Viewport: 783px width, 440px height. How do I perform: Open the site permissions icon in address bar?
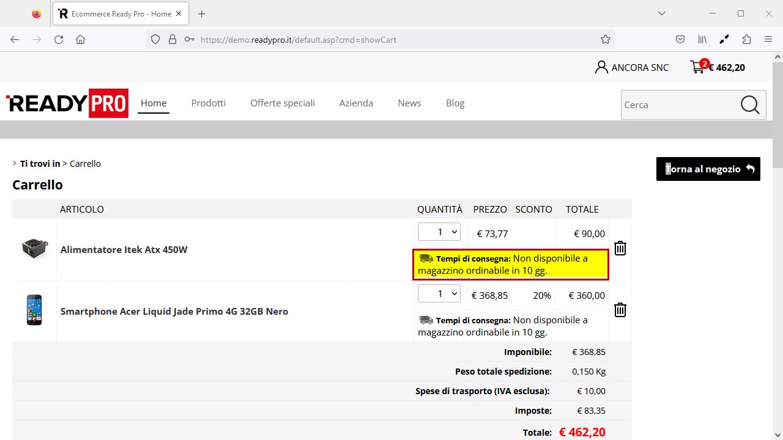(x=190, y=40)
